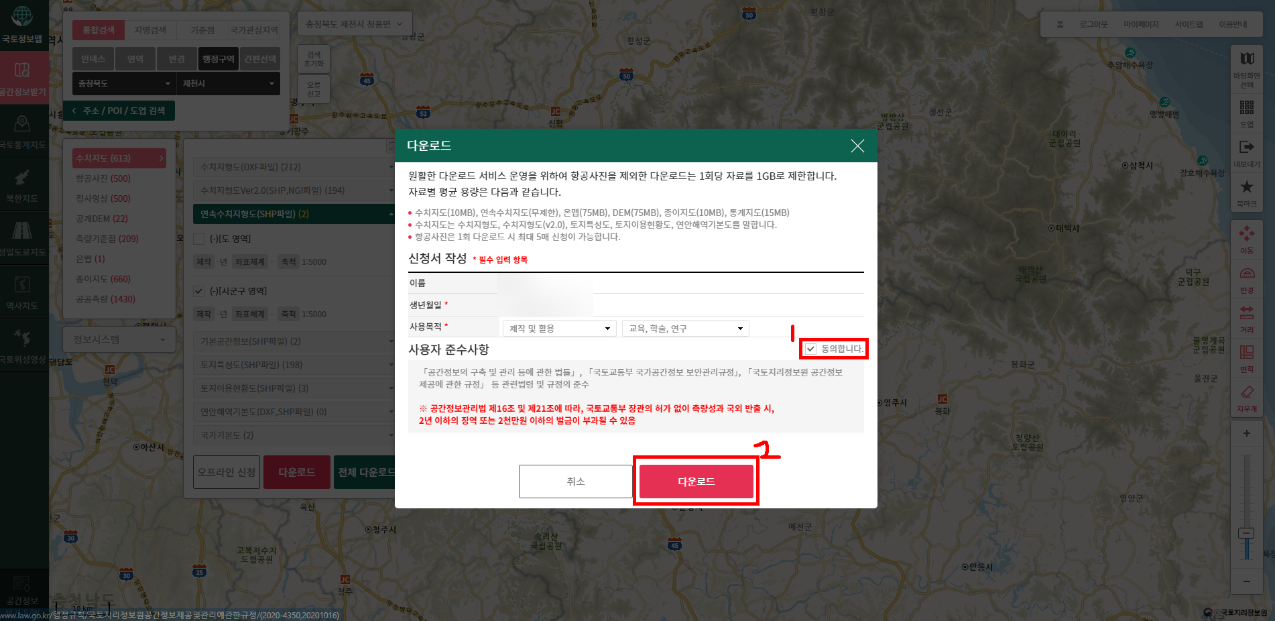Switch to the 통합검색 tab
This screenshot has width=1275, height=621.
coord(99,30)
